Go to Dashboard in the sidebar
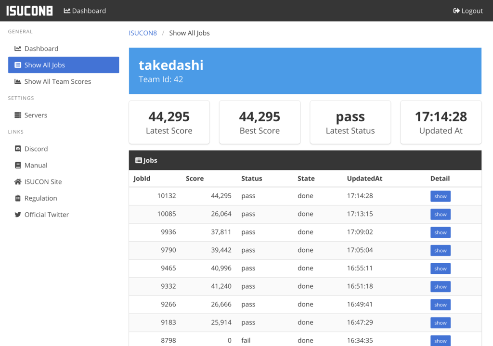Viewport: 493px width, 346px height. click(64, 49)
